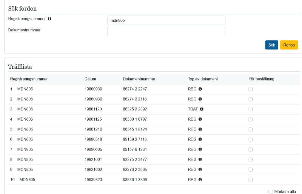
Task: Select checkbox for document 92276 2 3965
Action: point(250,169)
